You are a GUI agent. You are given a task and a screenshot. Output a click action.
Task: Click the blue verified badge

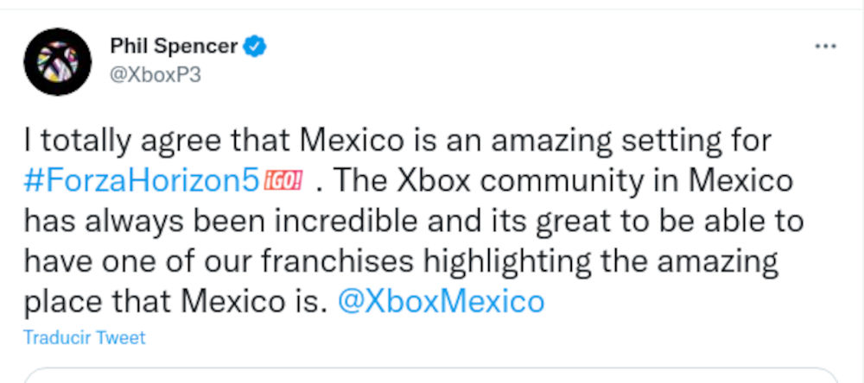(255, 47)
